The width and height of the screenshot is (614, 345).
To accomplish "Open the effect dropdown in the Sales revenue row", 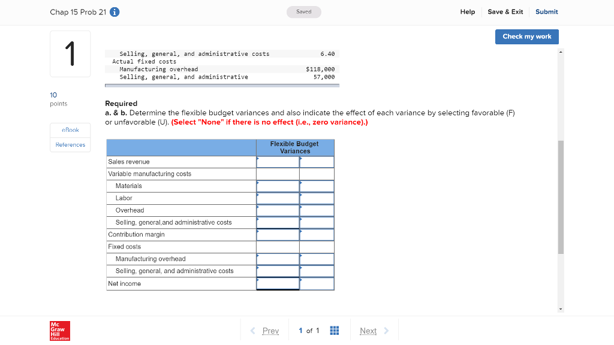I will point(317,162).
